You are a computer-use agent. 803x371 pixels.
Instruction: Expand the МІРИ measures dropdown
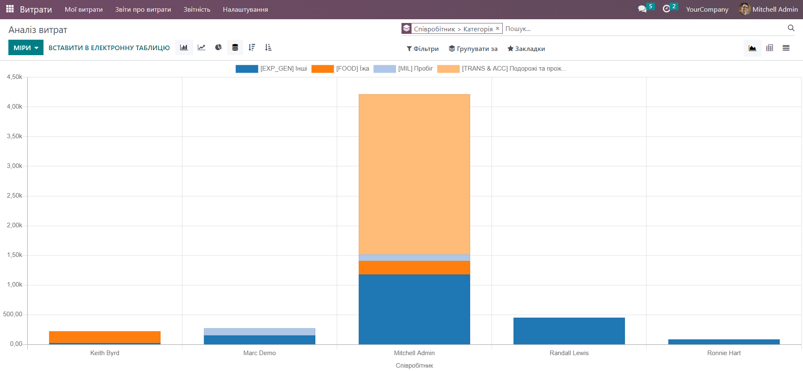pyautogui.click(x=26, y=48)
